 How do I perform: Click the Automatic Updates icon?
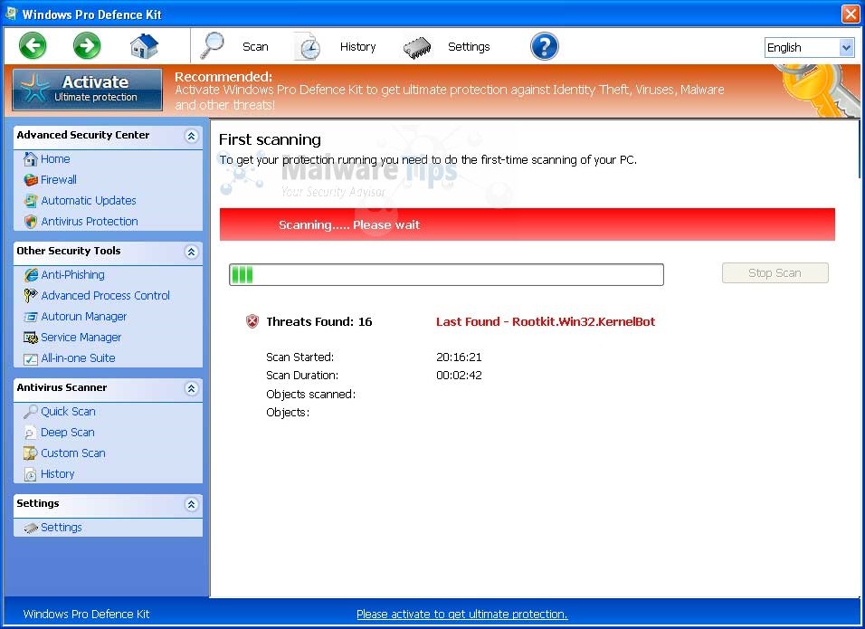(x=31, y=201)
